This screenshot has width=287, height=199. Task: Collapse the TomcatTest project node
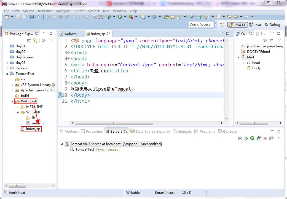click(7, 74)
